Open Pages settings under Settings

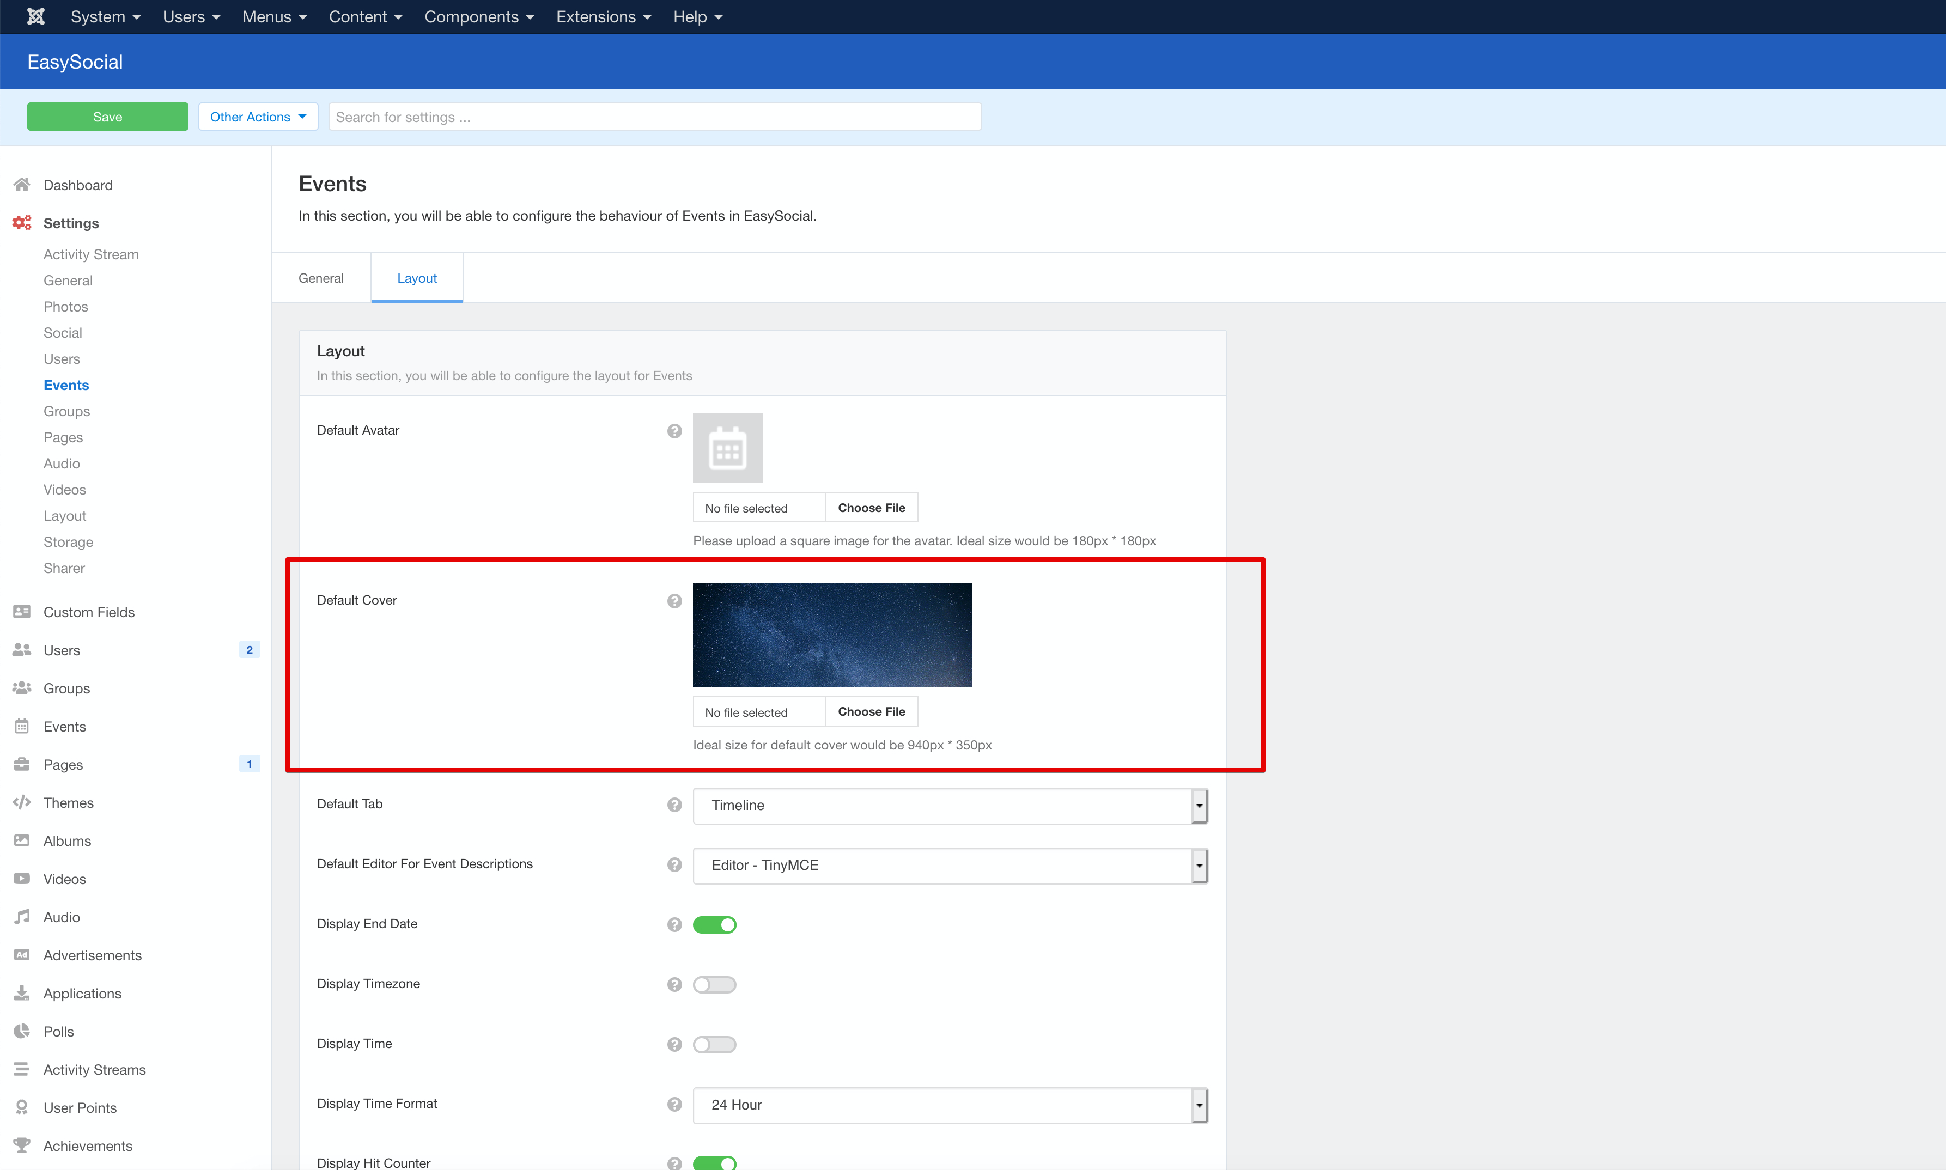point(63,437)
